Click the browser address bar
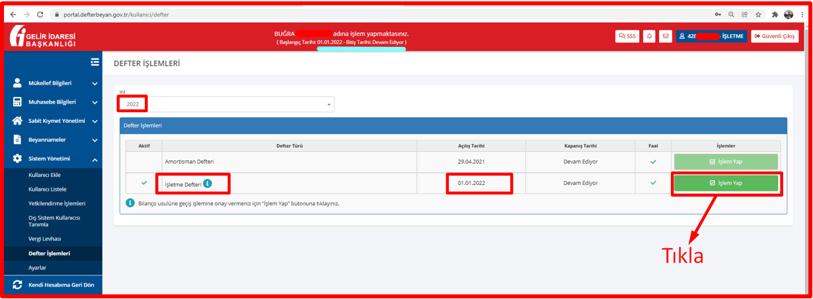The image size is (813, 299). click(330, 14)
